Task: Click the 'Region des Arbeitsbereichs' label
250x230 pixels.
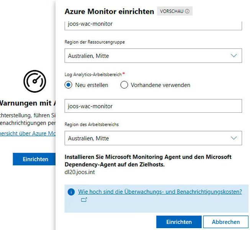Action: click(x=92, y=125)
